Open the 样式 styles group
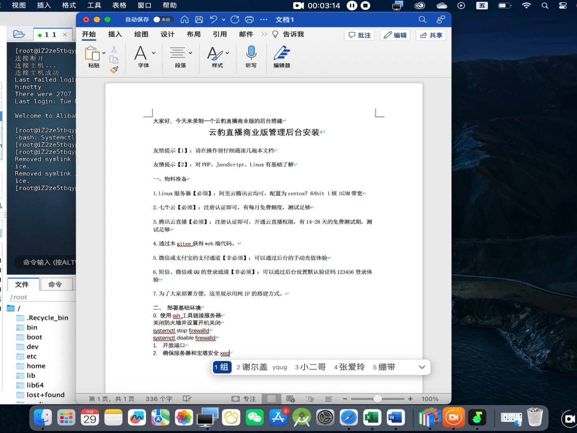Viewport: 577px width, 433px height. pos(218,57)
